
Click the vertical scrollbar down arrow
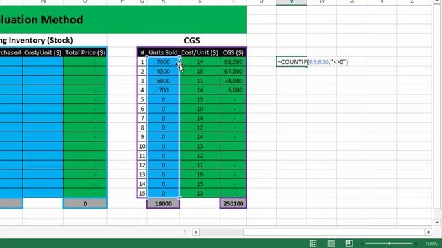point(437,223)
